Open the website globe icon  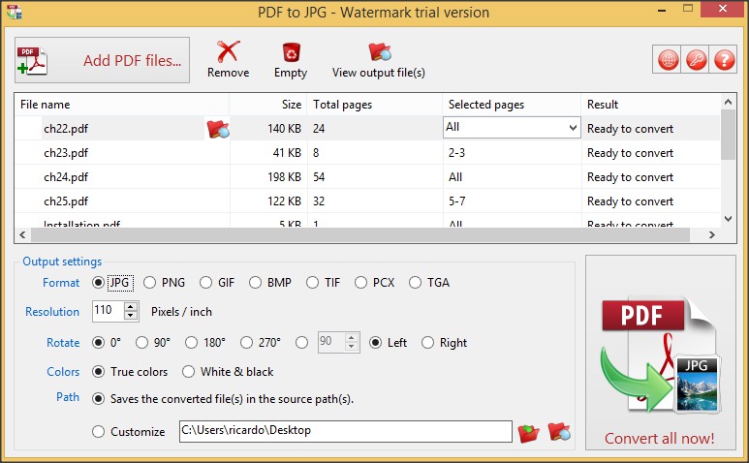(x=668, y=60)
